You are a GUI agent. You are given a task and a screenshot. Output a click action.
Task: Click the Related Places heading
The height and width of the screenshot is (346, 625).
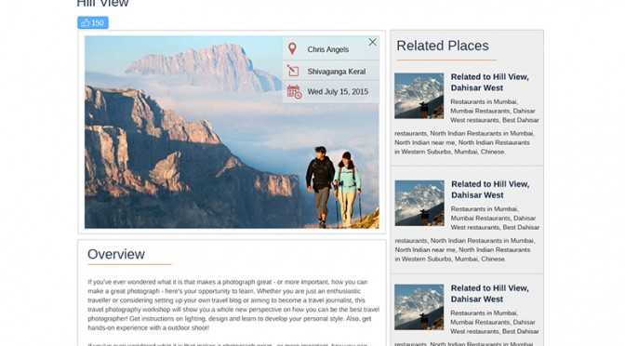coord(443,46)
